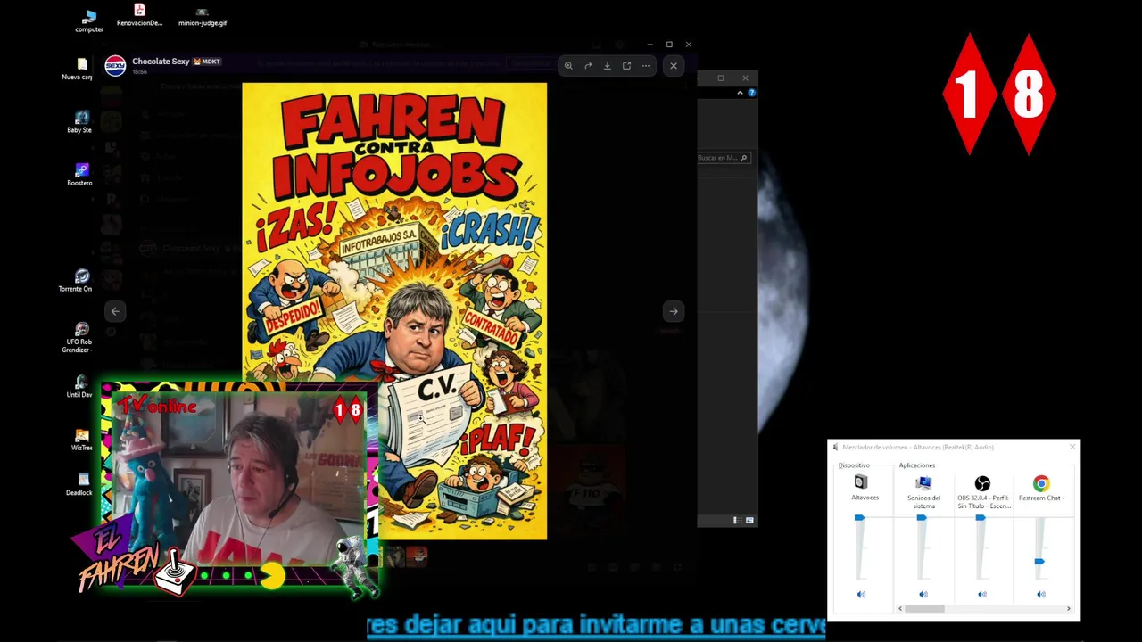Open the more options ellipsis in viewer

click(646, 65)
